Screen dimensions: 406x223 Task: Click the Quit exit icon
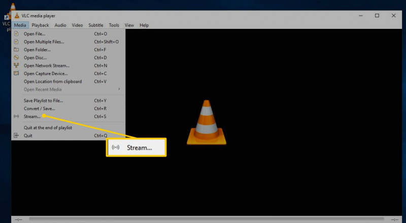coord(16,135)
